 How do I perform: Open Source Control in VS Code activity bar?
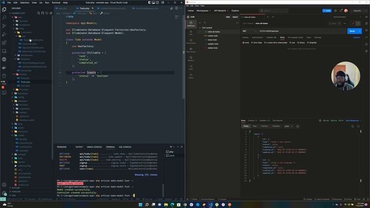[x=4, y=25]
